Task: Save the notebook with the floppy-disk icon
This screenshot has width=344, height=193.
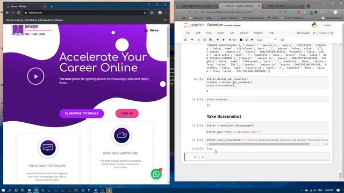Action: tap(185, 40)
